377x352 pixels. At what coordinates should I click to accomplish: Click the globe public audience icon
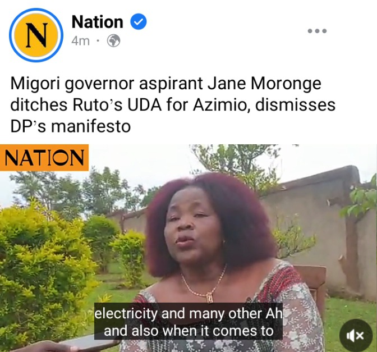[113, 41]
